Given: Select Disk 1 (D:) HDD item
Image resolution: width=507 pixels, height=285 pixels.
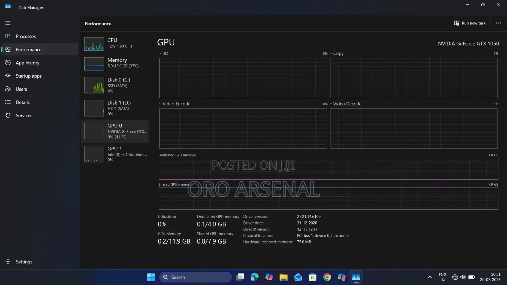Looking at the screenshot, I should [x=115, y=108].
